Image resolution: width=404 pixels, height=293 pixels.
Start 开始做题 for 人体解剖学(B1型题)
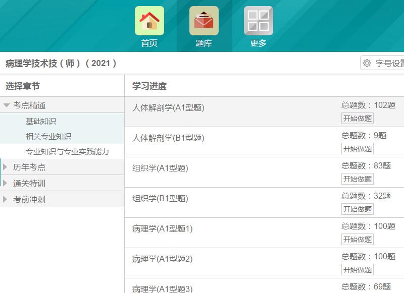point(358,149)
